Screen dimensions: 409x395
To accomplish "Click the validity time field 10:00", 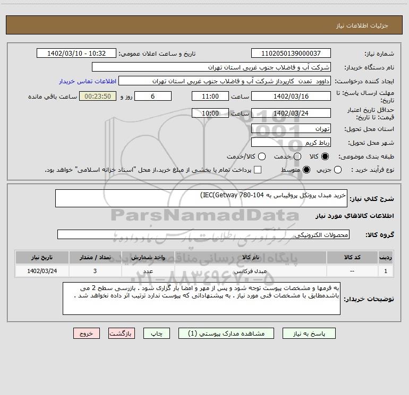I will 210,113.
